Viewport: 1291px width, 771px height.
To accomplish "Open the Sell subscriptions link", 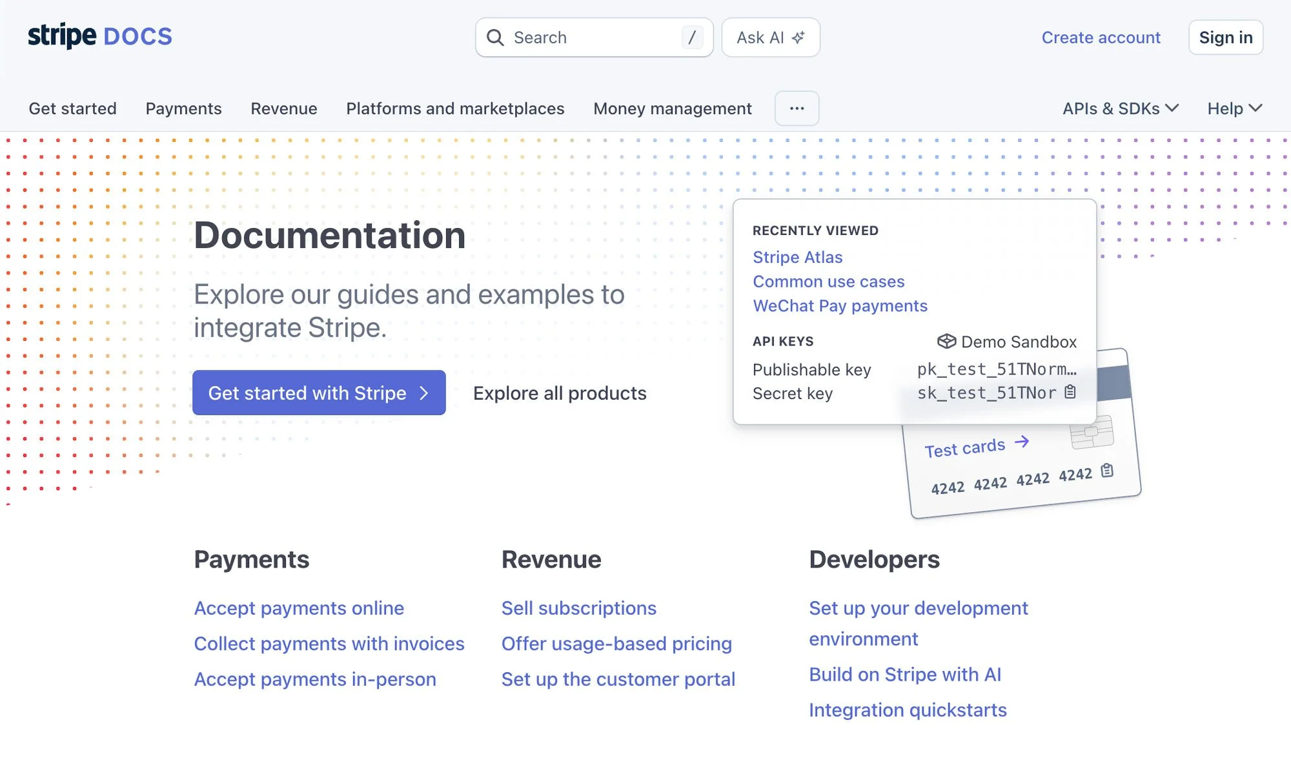I will pyautogui.click(x=578, y=608).
